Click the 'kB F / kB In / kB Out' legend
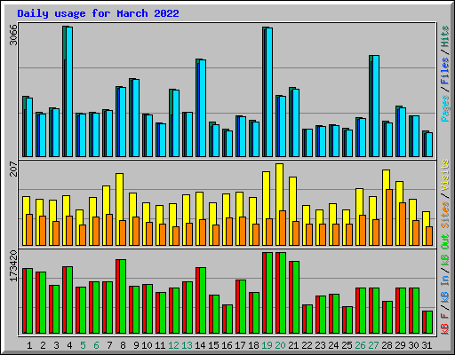Viewport: 455px width, 355px height. [445, 284]
